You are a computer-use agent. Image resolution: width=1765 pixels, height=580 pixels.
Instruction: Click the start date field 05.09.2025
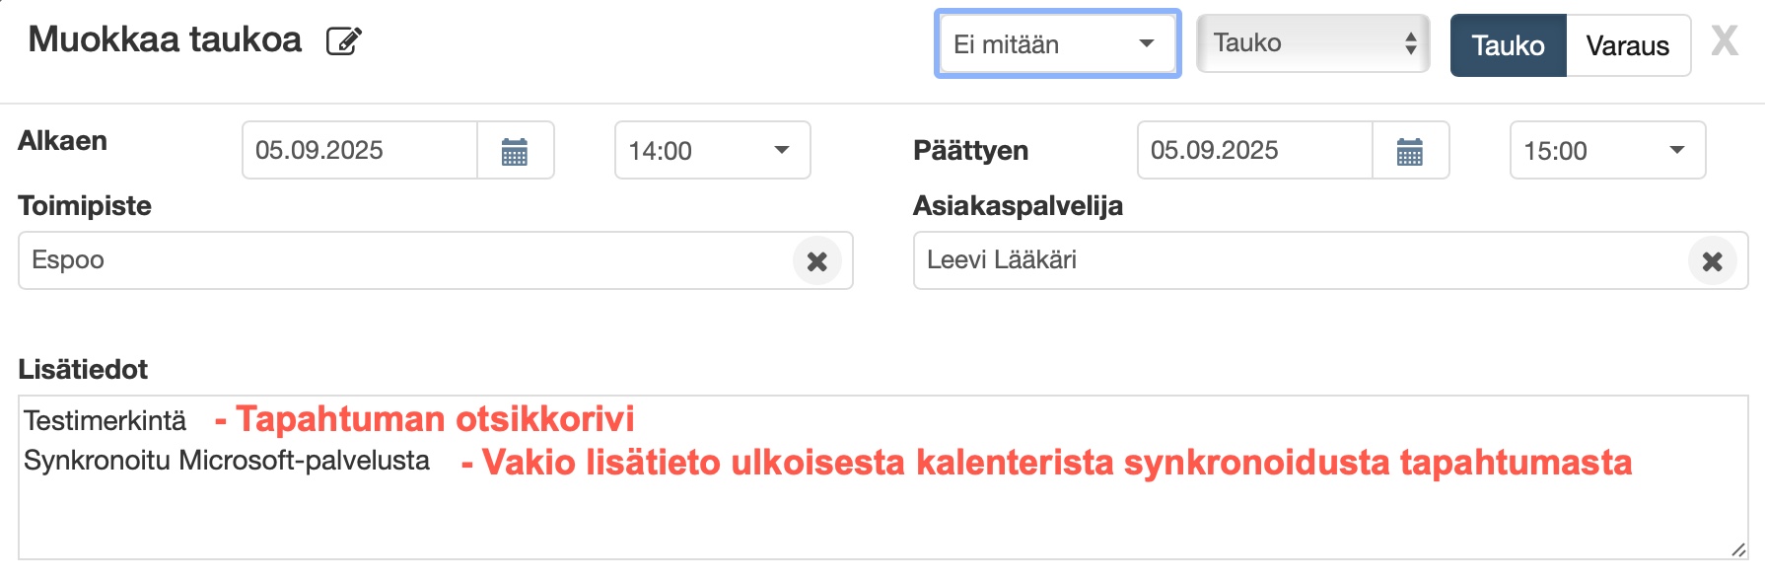(360, 151)
